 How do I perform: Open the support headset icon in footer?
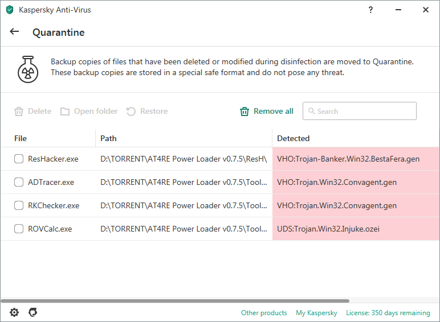(33, 312)
